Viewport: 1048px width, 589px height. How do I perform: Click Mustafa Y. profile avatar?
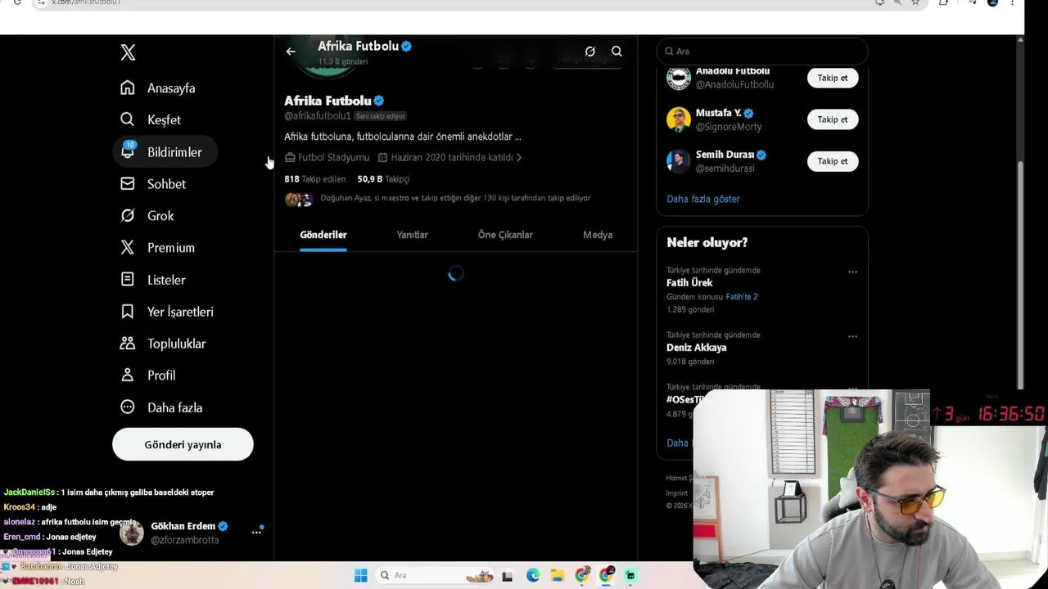[678, 119]
